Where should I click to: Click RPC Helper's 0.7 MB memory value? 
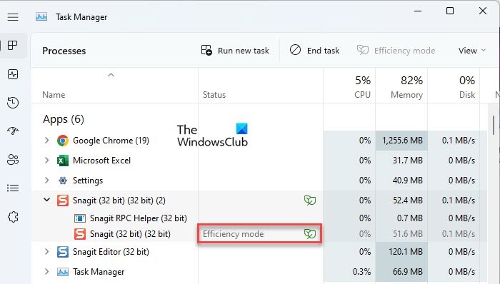tap(410, 218)
